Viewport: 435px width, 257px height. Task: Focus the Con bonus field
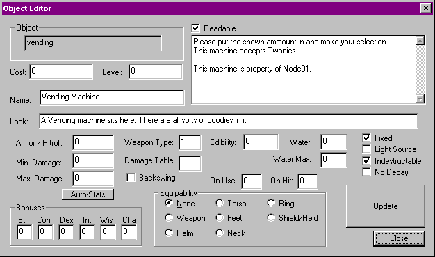click(45, 232)
